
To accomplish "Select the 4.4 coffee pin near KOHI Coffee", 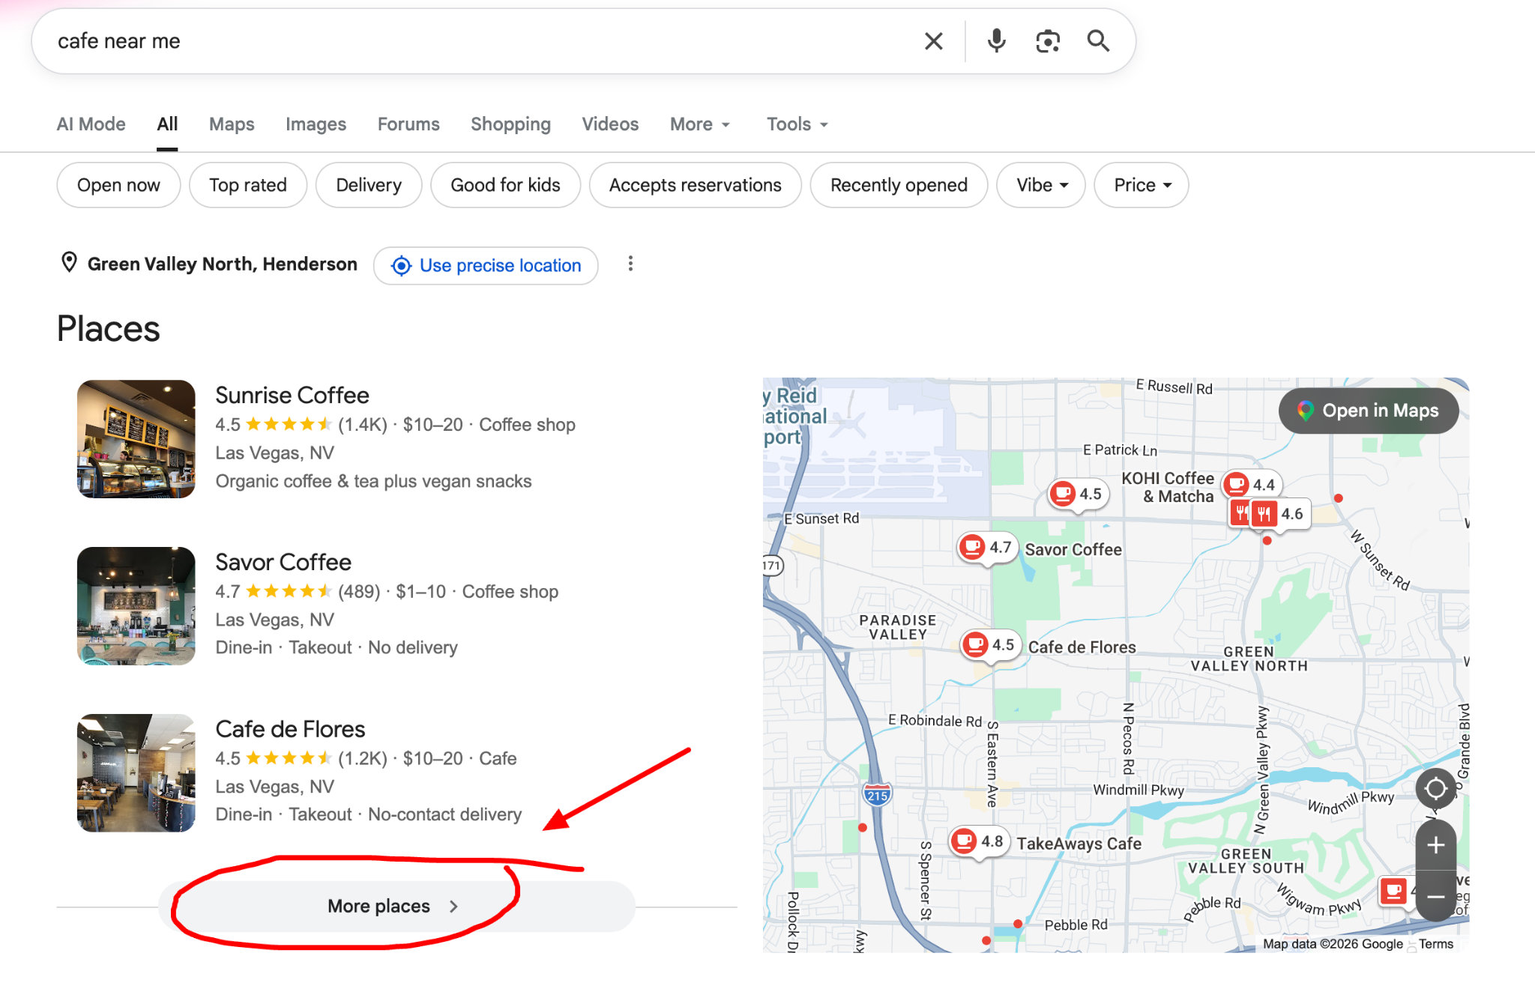I will pyautogui.click(x=1252, y=485).
